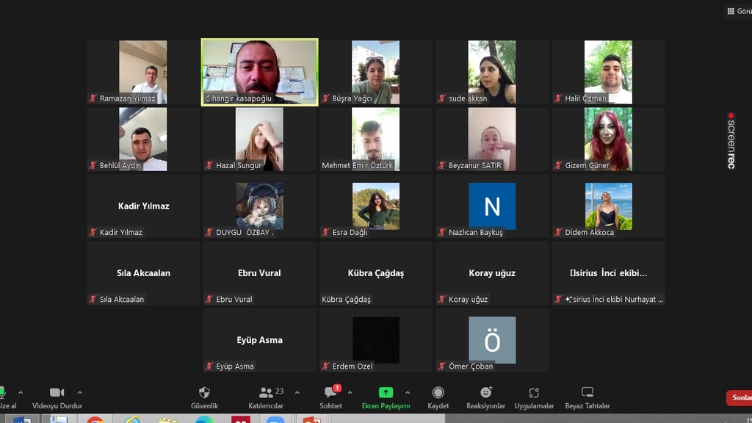Viewport: 752px width, 423px height.
Task: Select Nazlıcan Baykuş participant tile
Action: (492, 206)
